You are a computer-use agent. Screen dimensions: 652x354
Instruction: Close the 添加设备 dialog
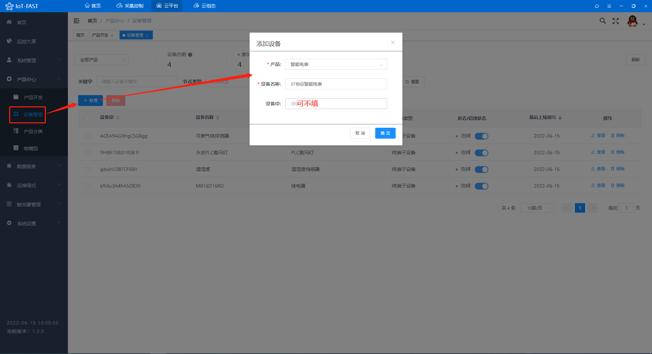tap(393, 42)
